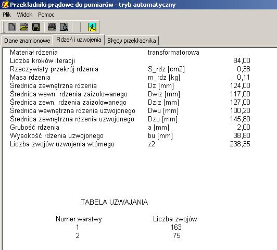Select layer number 1 in winding table
The height and width of the screenshot is (250, 277).
click(x=78, y=227)
